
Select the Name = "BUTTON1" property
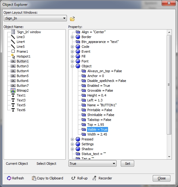click(x=102, y=105)
